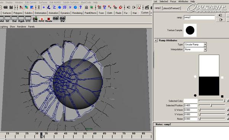Click the U Wave slider
The image size is (229, 140).
point(211,110)
